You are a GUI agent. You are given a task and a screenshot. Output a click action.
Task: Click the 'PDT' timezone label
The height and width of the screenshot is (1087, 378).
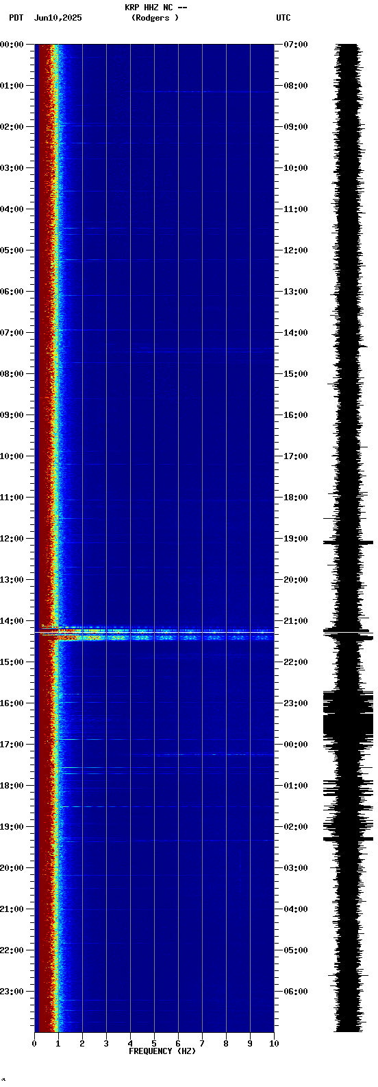point(16,18)
